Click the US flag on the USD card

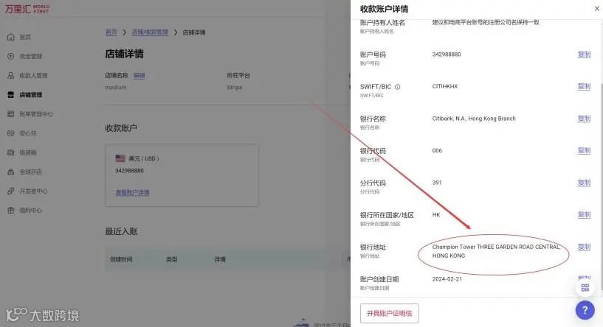point(120,158)
